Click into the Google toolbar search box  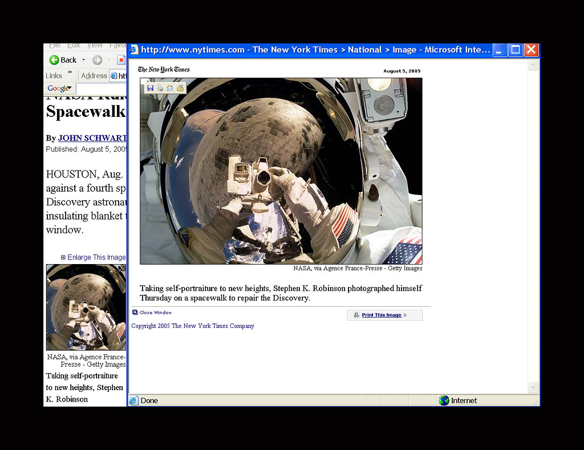[x=102, y=88]
